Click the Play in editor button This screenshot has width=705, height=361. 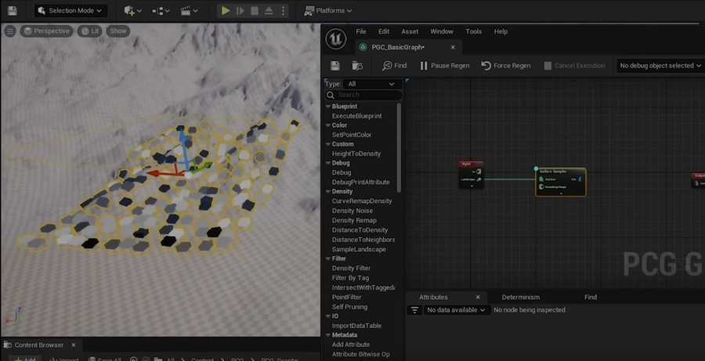point(226,10)
